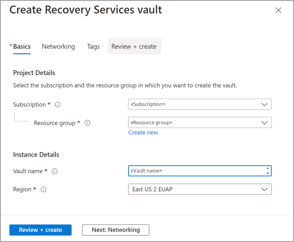
Task: Click inside the Vault name input field
Action: pos(193,171)
